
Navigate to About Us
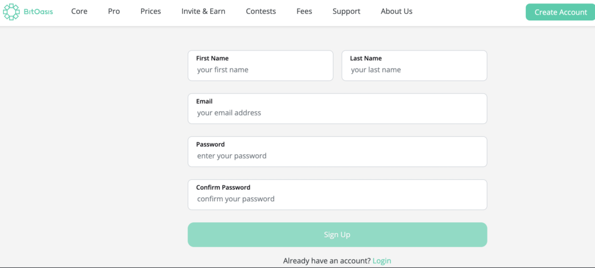(x=396, y=12)
